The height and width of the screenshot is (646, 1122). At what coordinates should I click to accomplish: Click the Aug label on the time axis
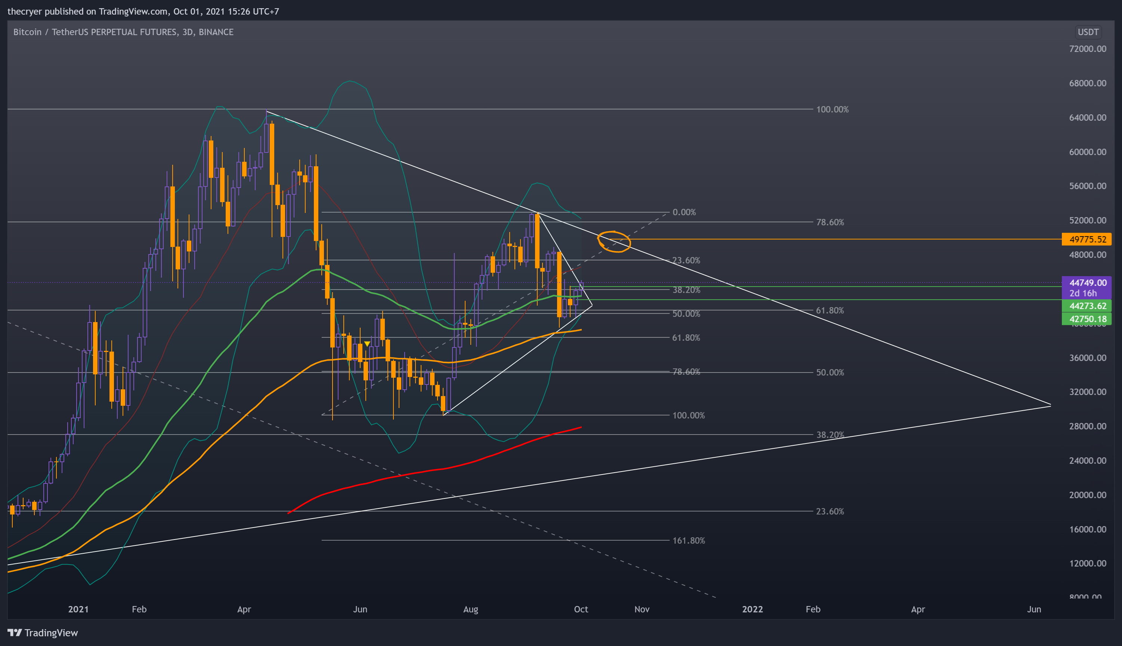[x=471, y=609]
